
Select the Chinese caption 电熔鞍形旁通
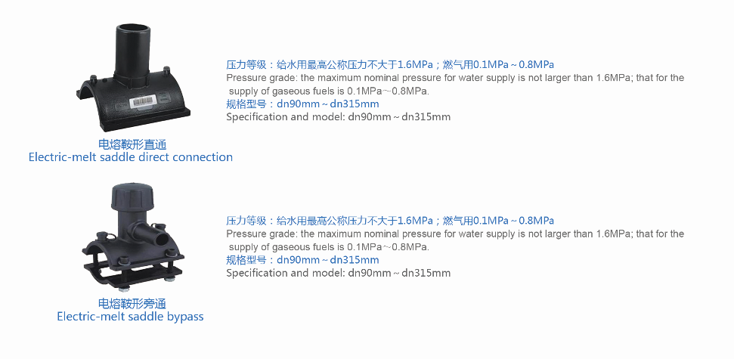pyautogui.click(x=132, y=303)
